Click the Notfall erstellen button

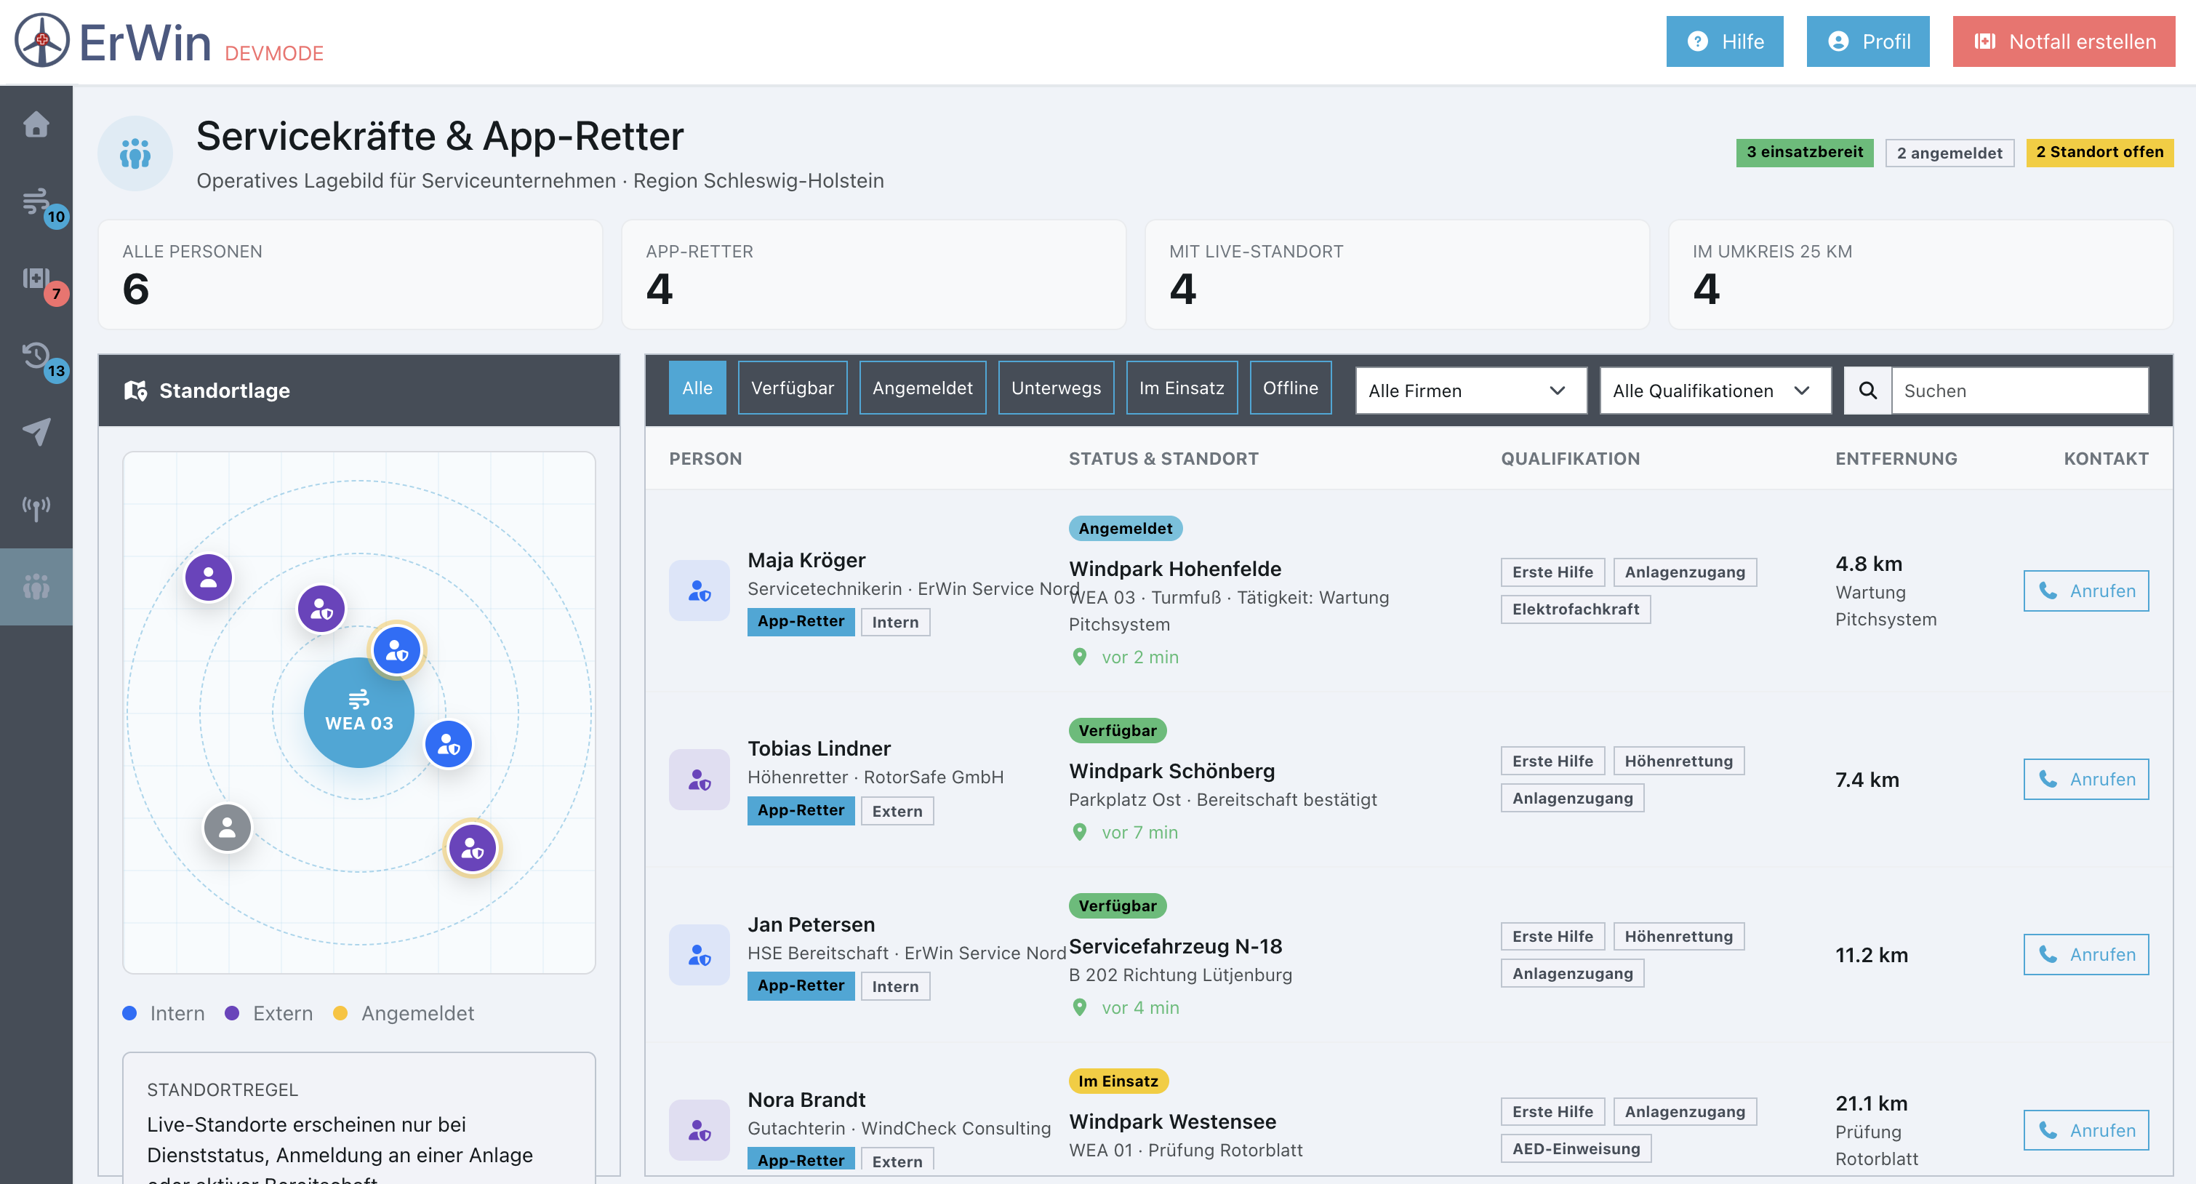pyautogui.click(x=2063, y=41)
